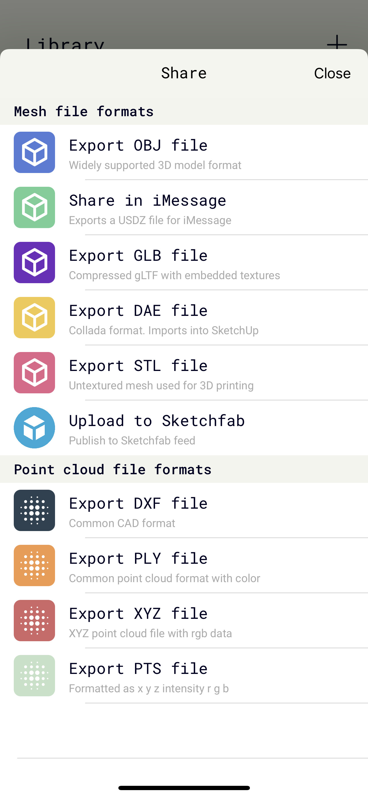Tap the purple GLB cube icon
The height and width of the screenshot is (797, 368).
(34, 262)
